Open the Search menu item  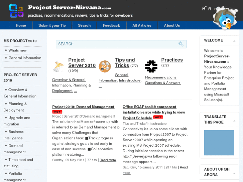[84, 25]
